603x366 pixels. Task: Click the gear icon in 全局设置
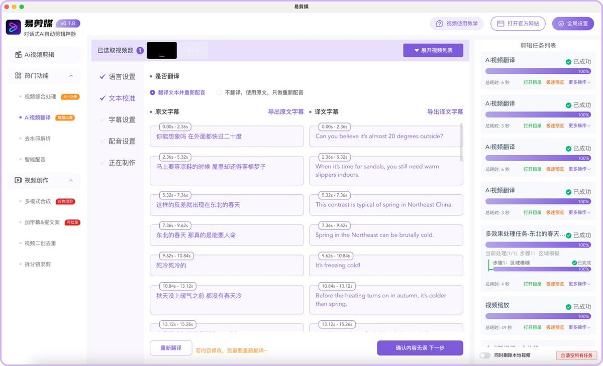(561, 24)
